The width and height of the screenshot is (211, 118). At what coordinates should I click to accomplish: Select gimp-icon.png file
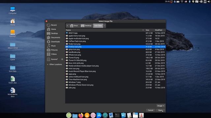(115, 49)
